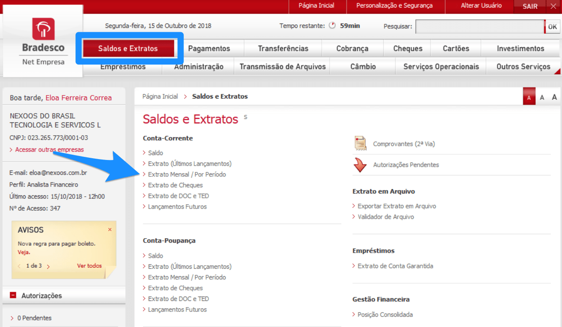
Task: Click the E-mail: eloa@nexoos.com.br text
Action: pos(48,173)
